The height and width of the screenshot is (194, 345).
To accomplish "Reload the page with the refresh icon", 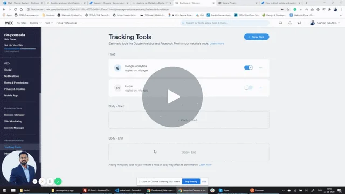I will coord(16,10).
